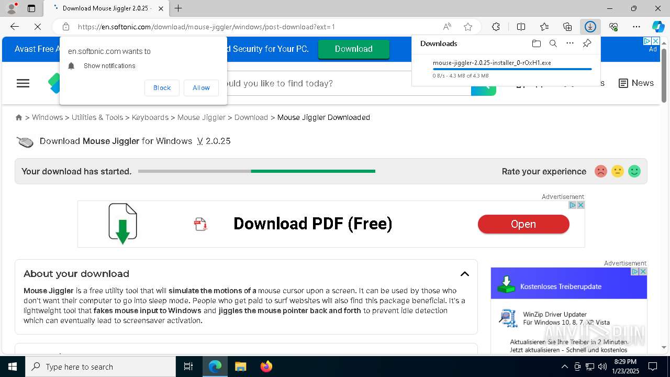Open more options in Downloads panel
Image resolution: width=670 pixels, height=377 pixels.
(x=570, y=43)
